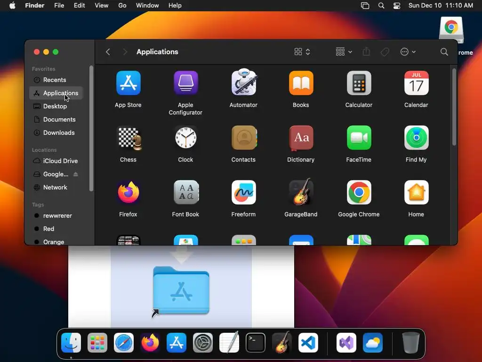Image resolution: width=482 pixels, height=362 pixels.
Task: Click the Applications window vertical scrollbar
Action: (454, 107)
